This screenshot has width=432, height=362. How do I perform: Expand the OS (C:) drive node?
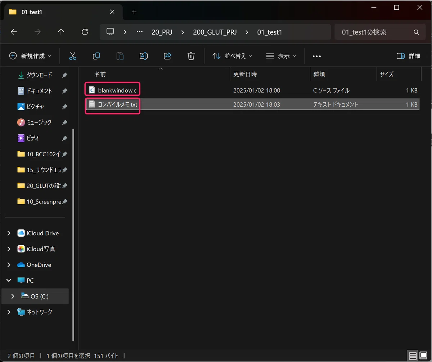click(13, 296)
